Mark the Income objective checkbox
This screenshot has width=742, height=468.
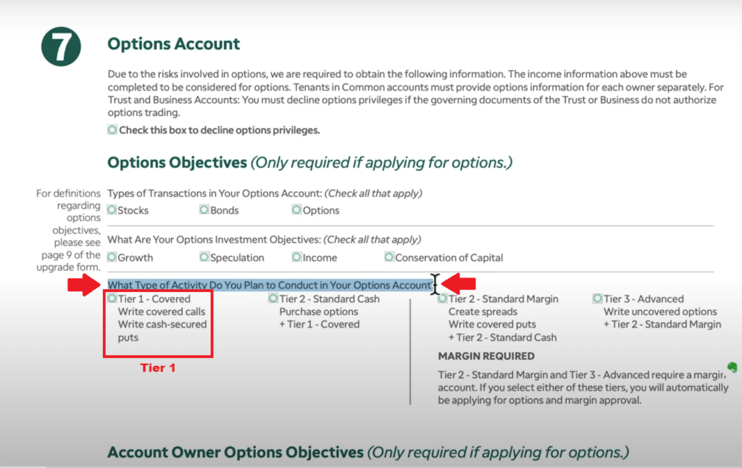click(x=297, y=257)
